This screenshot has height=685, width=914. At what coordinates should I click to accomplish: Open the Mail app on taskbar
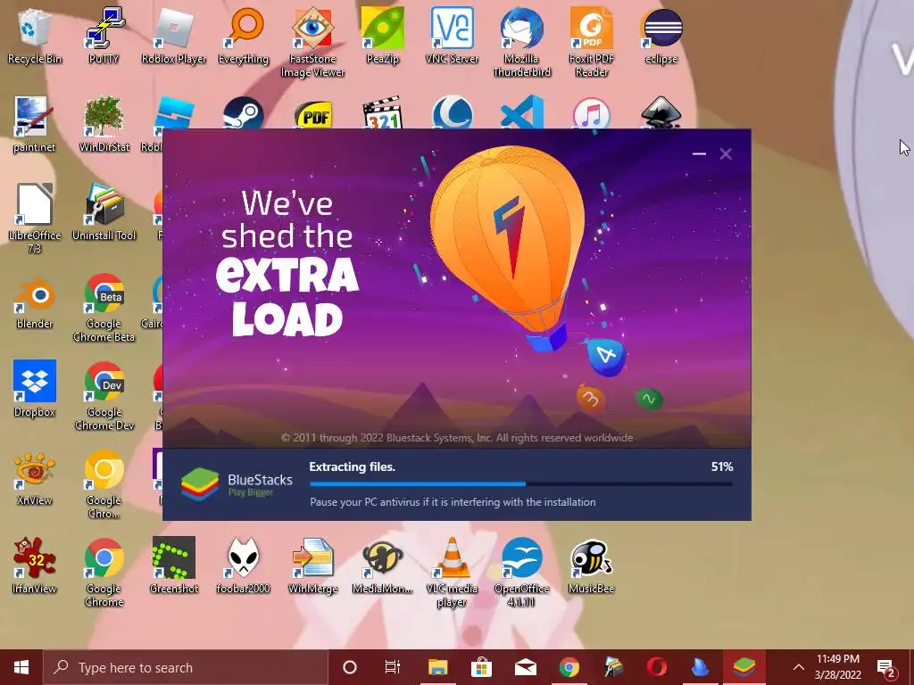click(x=525, y=667)
